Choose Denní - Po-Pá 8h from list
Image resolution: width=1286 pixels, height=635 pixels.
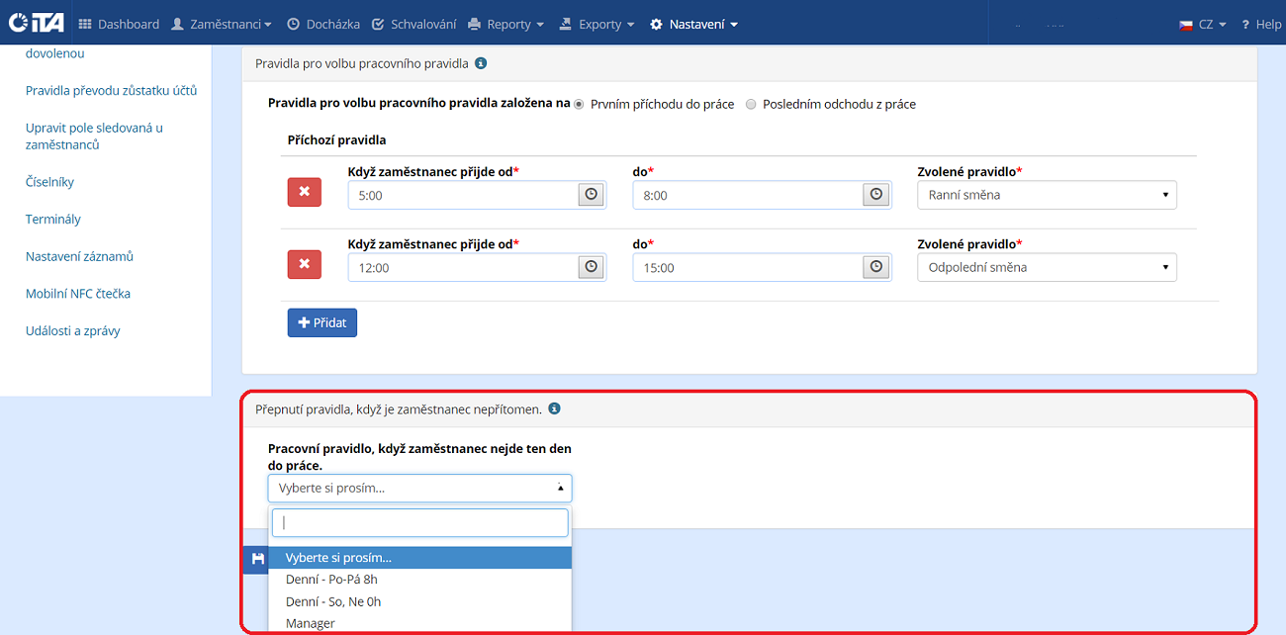click(331, 580)
